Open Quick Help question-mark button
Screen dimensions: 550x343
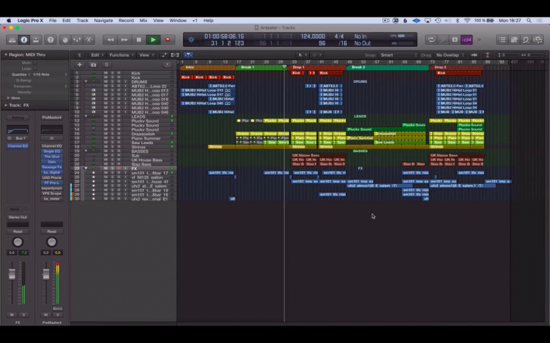[50, 40]
